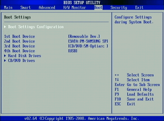The height and width of the screenshot is (121, 164).
Task: Change the 4th Boot Device USB value
Action: tap(73, 51)
